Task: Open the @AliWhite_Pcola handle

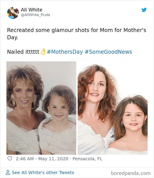Action: (x=35, y=15)
